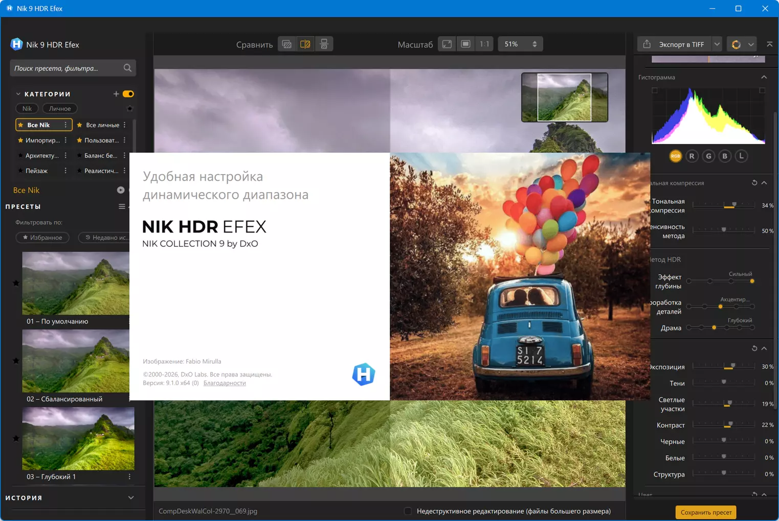
Task: Switch to the Nik category tab
Action: 27,108
